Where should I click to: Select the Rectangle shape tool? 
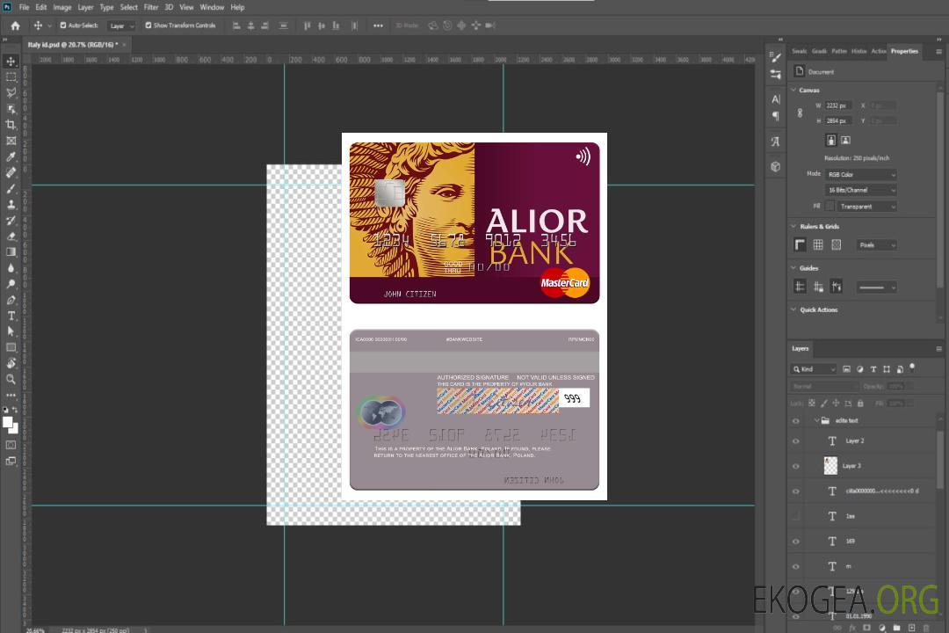pyautogui.click(x=11, y=347)
